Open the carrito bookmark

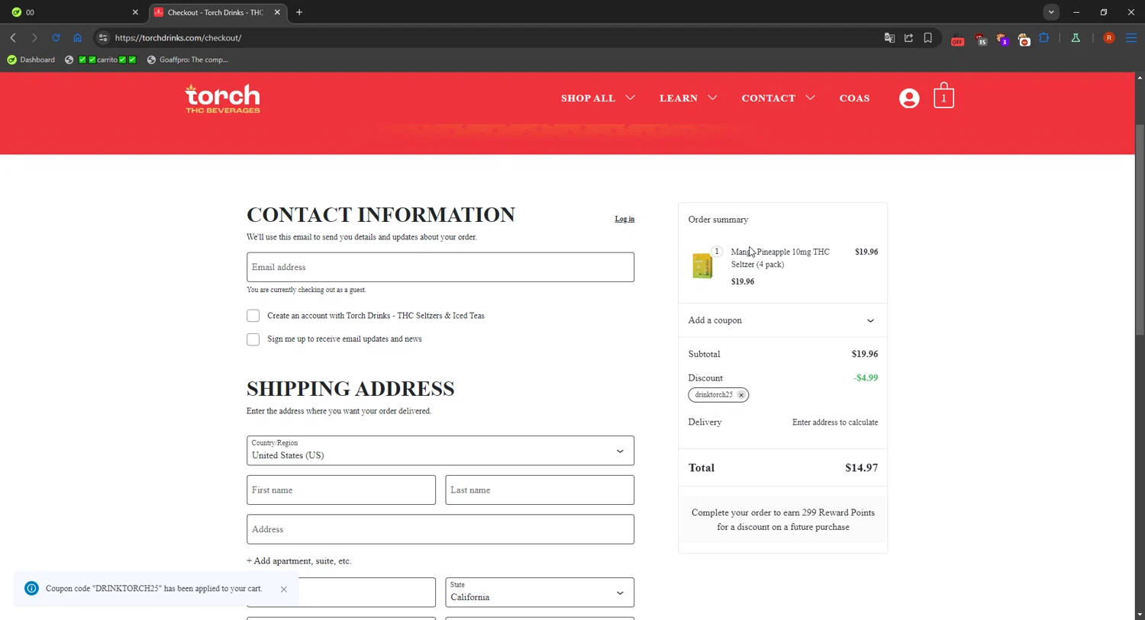tap(101, 59)
